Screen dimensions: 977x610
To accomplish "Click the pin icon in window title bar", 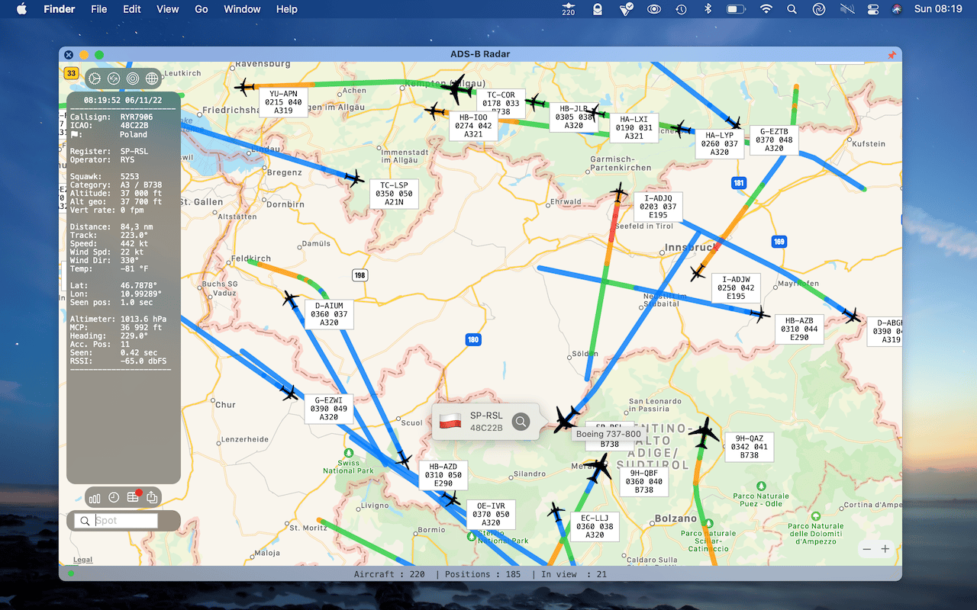I will pyautogui.click(x=892, y=55).
